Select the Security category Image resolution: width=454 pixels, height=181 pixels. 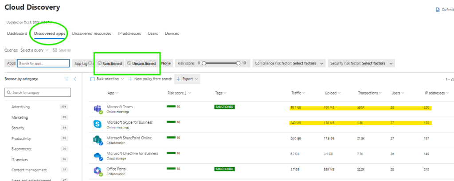18,128
